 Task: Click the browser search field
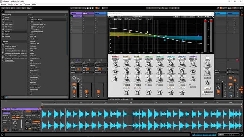click(x=36, y=12)
